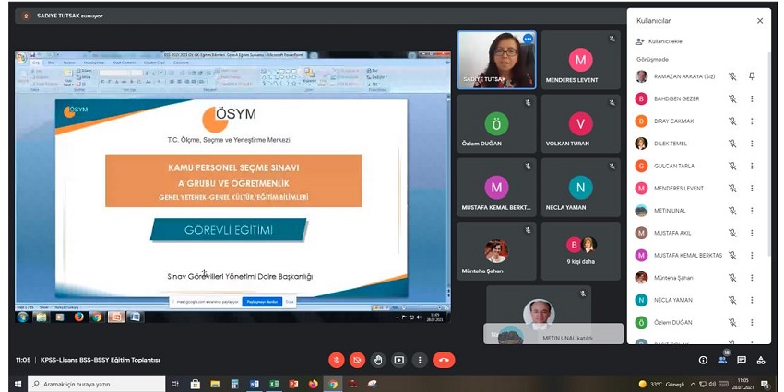The height and width of the screenshot is (392, 784).
Task: Toggle the camera on/off button
Action: pyautogui.click(x=357, y=360)
